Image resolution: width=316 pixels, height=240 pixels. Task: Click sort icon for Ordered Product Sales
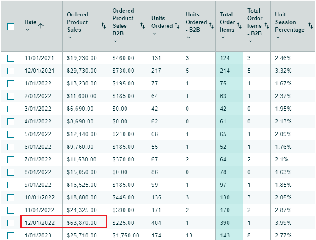tap(104, 26)
